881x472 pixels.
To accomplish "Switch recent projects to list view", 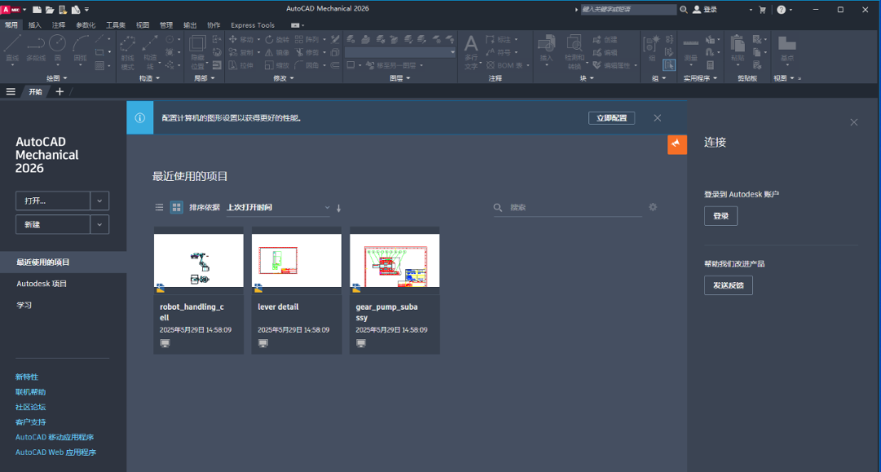I will coord(159,208).
